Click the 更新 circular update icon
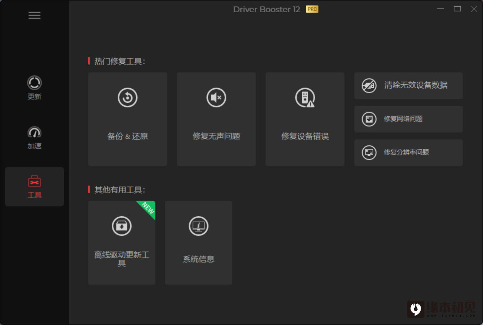This screenshot has width=483, height=325. (34, 83)
